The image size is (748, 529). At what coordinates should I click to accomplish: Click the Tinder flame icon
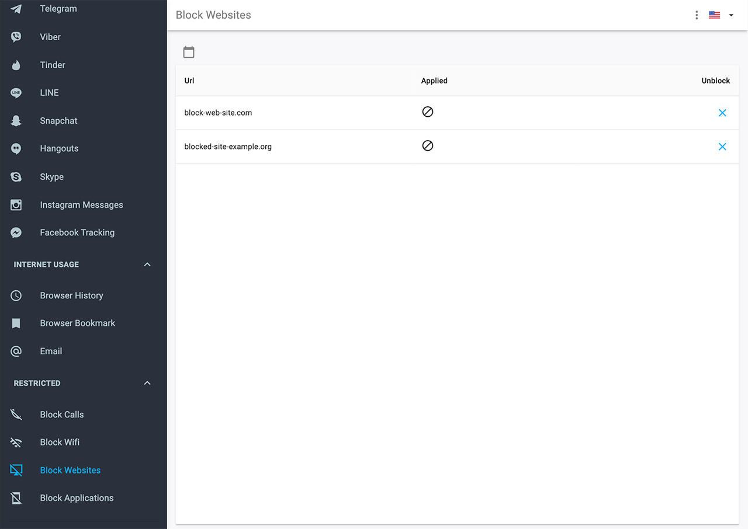click(x=16, y=65)
